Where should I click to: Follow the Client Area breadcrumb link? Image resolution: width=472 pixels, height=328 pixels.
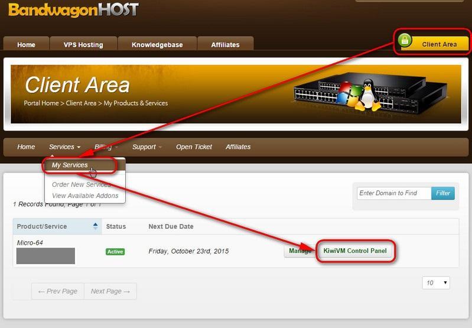tap(81, 103)
